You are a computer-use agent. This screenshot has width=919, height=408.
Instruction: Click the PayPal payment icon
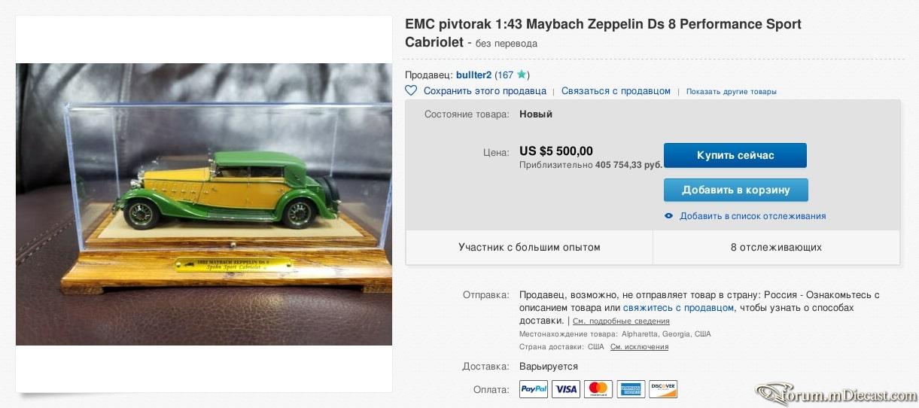534,389
